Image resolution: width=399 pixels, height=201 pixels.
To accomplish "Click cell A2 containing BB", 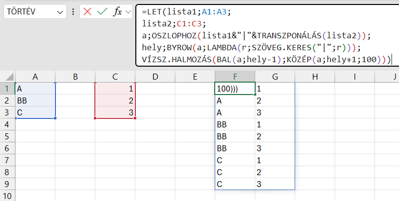I will [35, 100].
